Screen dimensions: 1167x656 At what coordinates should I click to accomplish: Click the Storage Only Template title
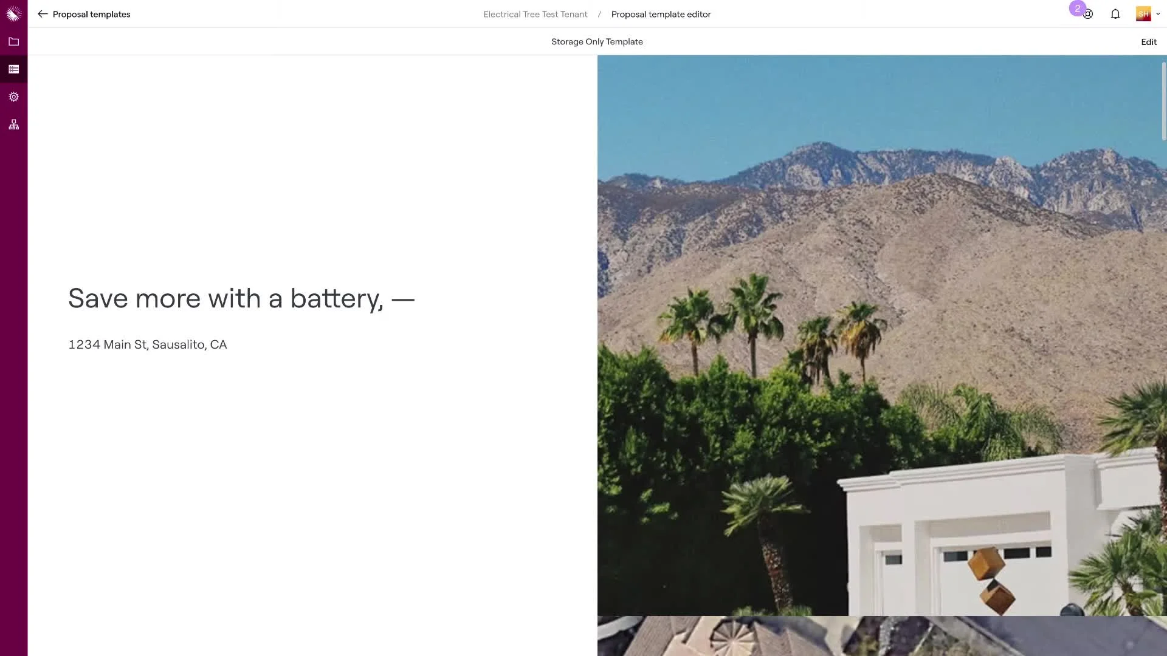coord(597,41)
